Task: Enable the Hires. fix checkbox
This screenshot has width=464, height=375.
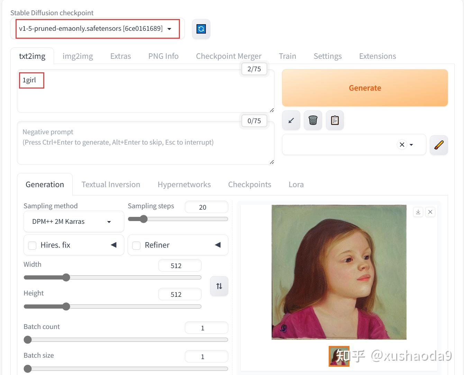Action: [33, 245]
